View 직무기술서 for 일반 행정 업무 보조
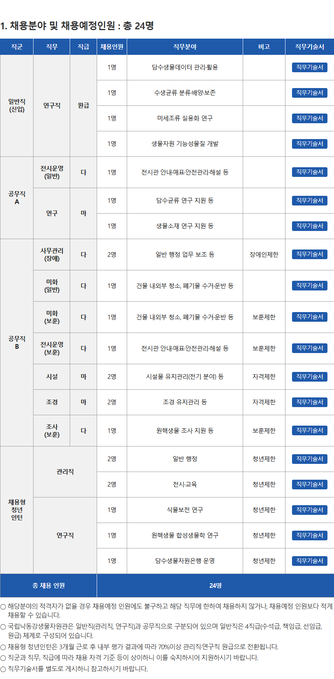This screenshot has height=679, width=334. (309, 254)
